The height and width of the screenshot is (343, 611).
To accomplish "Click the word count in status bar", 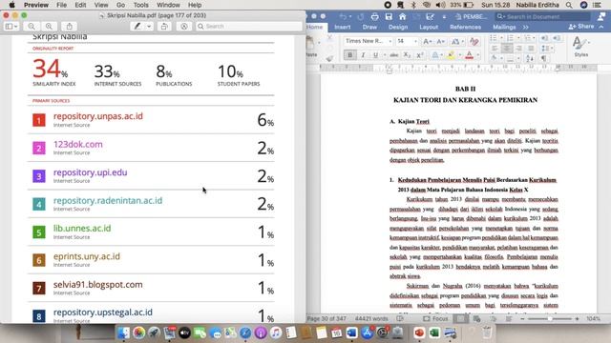I will [x=371, y=318].
